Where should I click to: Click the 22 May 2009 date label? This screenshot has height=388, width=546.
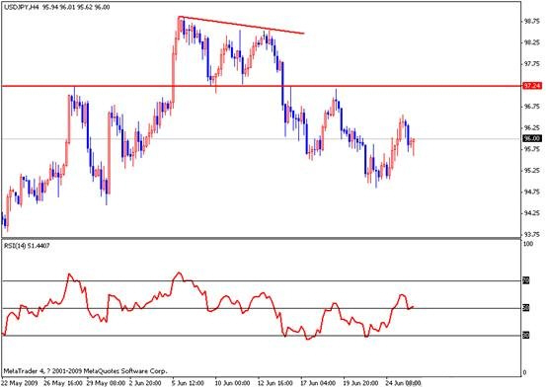[20, 383]
